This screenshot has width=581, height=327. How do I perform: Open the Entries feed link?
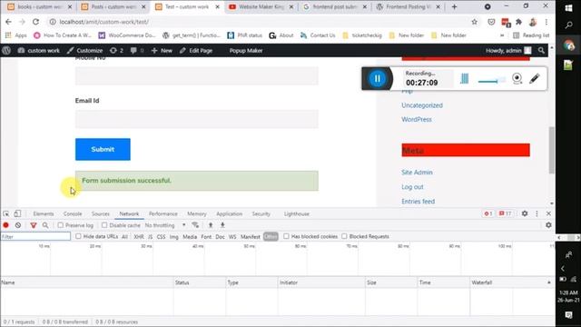tap(419, 202)
